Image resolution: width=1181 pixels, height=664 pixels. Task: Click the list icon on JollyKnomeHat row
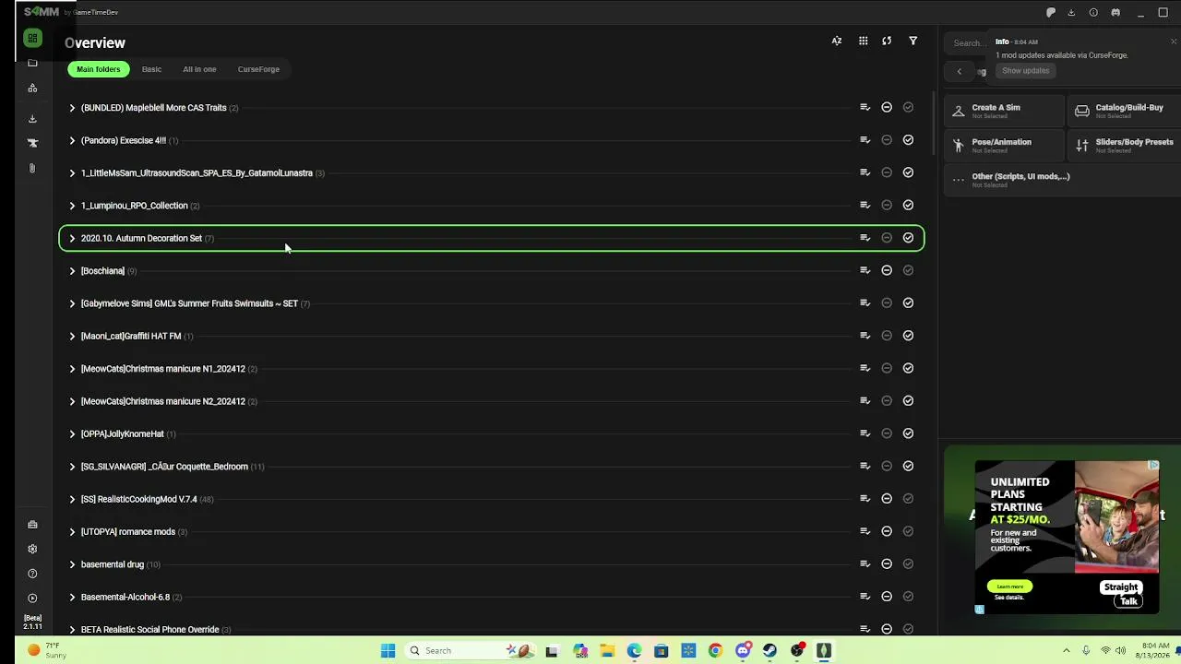click(865, 433)
